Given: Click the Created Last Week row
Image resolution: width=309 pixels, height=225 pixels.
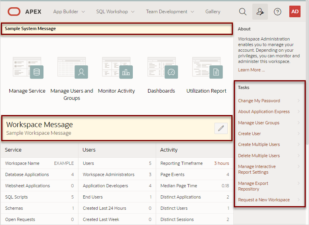Looking at the screenshot, I should coord(117,219).
